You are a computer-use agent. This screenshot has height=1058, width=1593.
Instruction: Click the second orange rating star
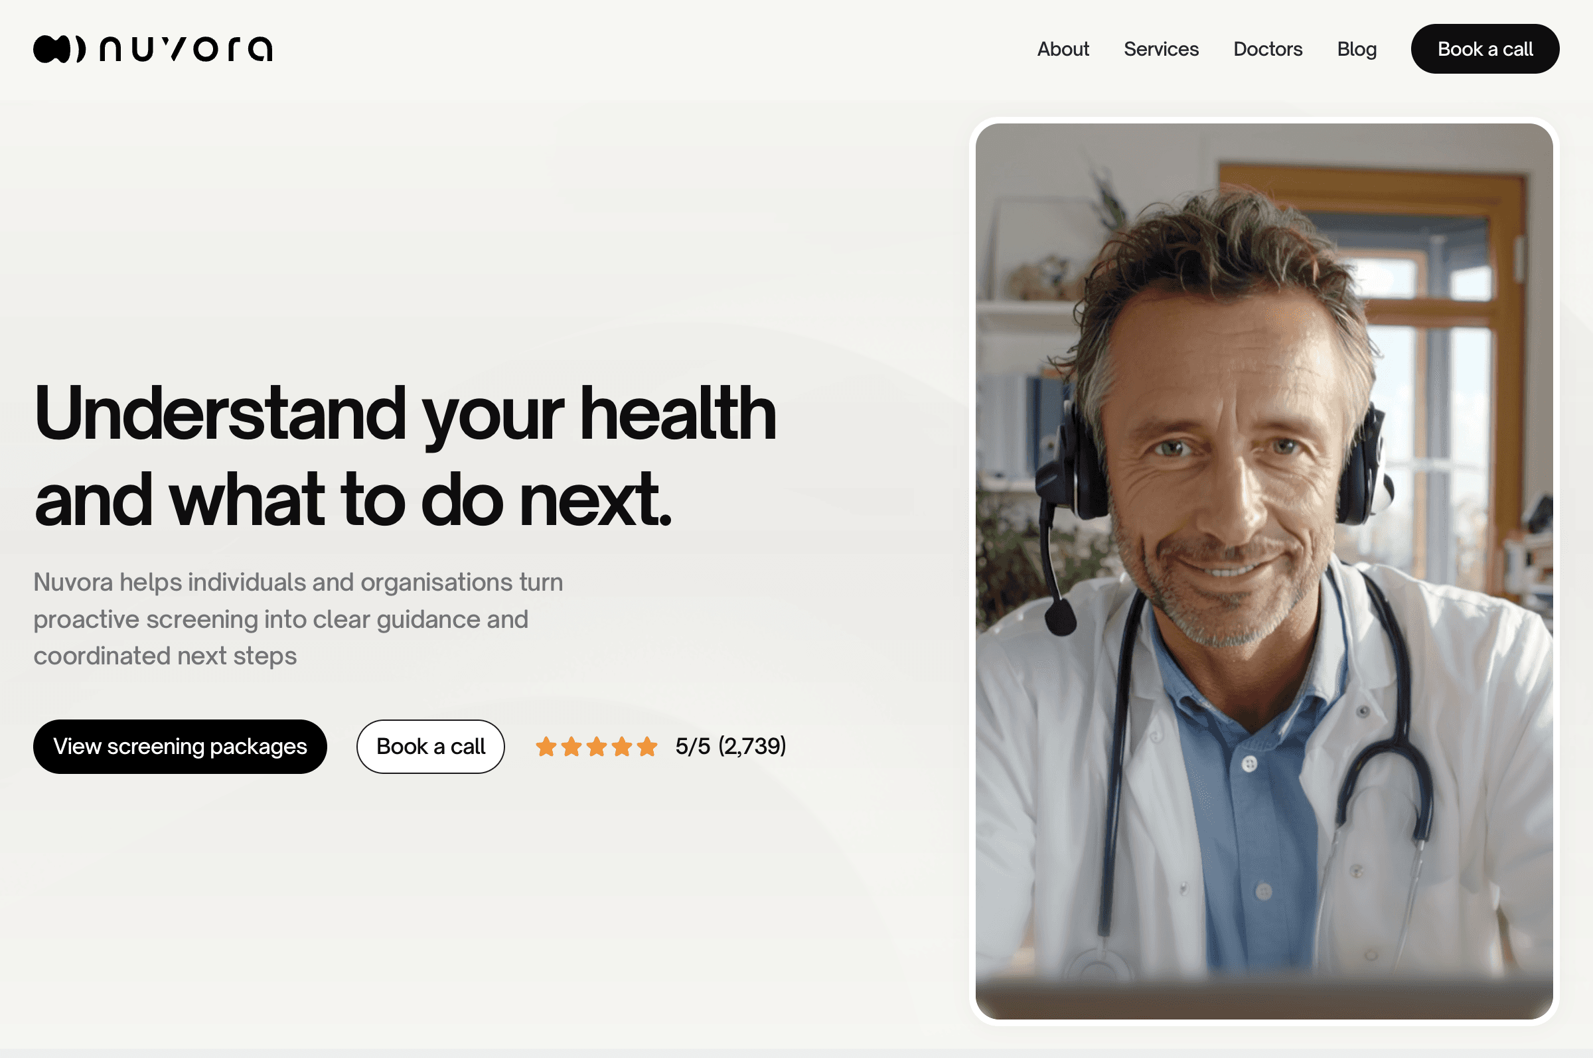tap(571, 747)
